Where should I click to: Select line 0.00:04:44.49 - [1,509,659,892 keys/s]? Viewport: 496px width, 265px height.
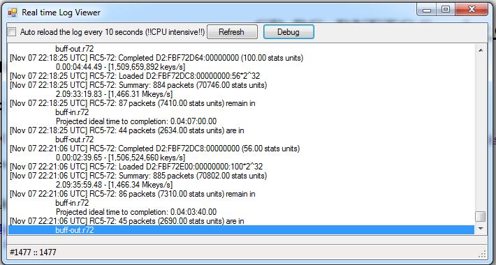click(241, 67)
